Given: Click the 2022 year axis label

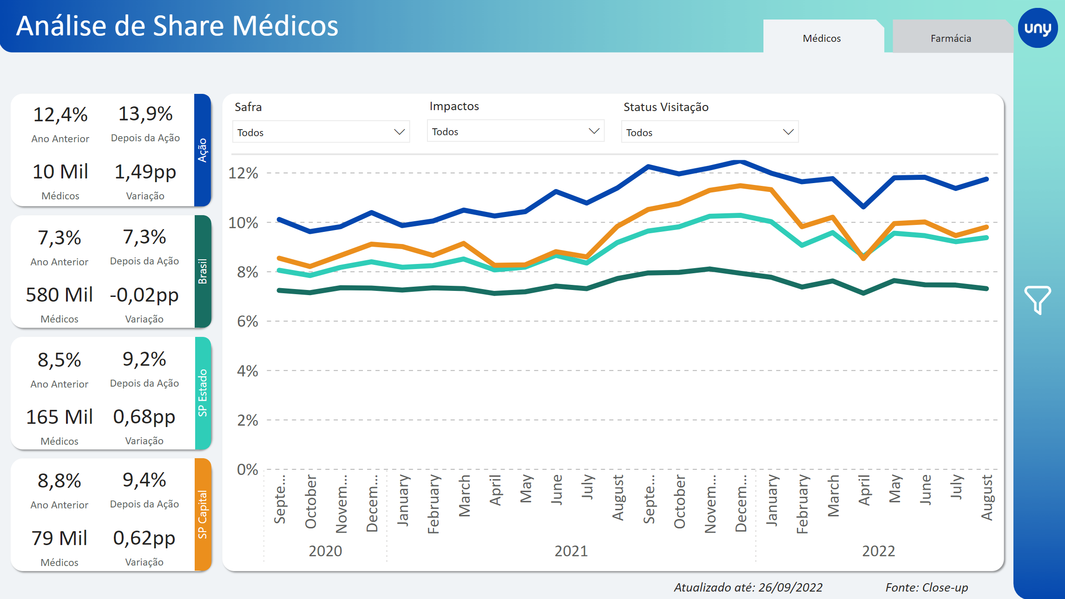Looking at the screenshot, I should pos(878,551).
